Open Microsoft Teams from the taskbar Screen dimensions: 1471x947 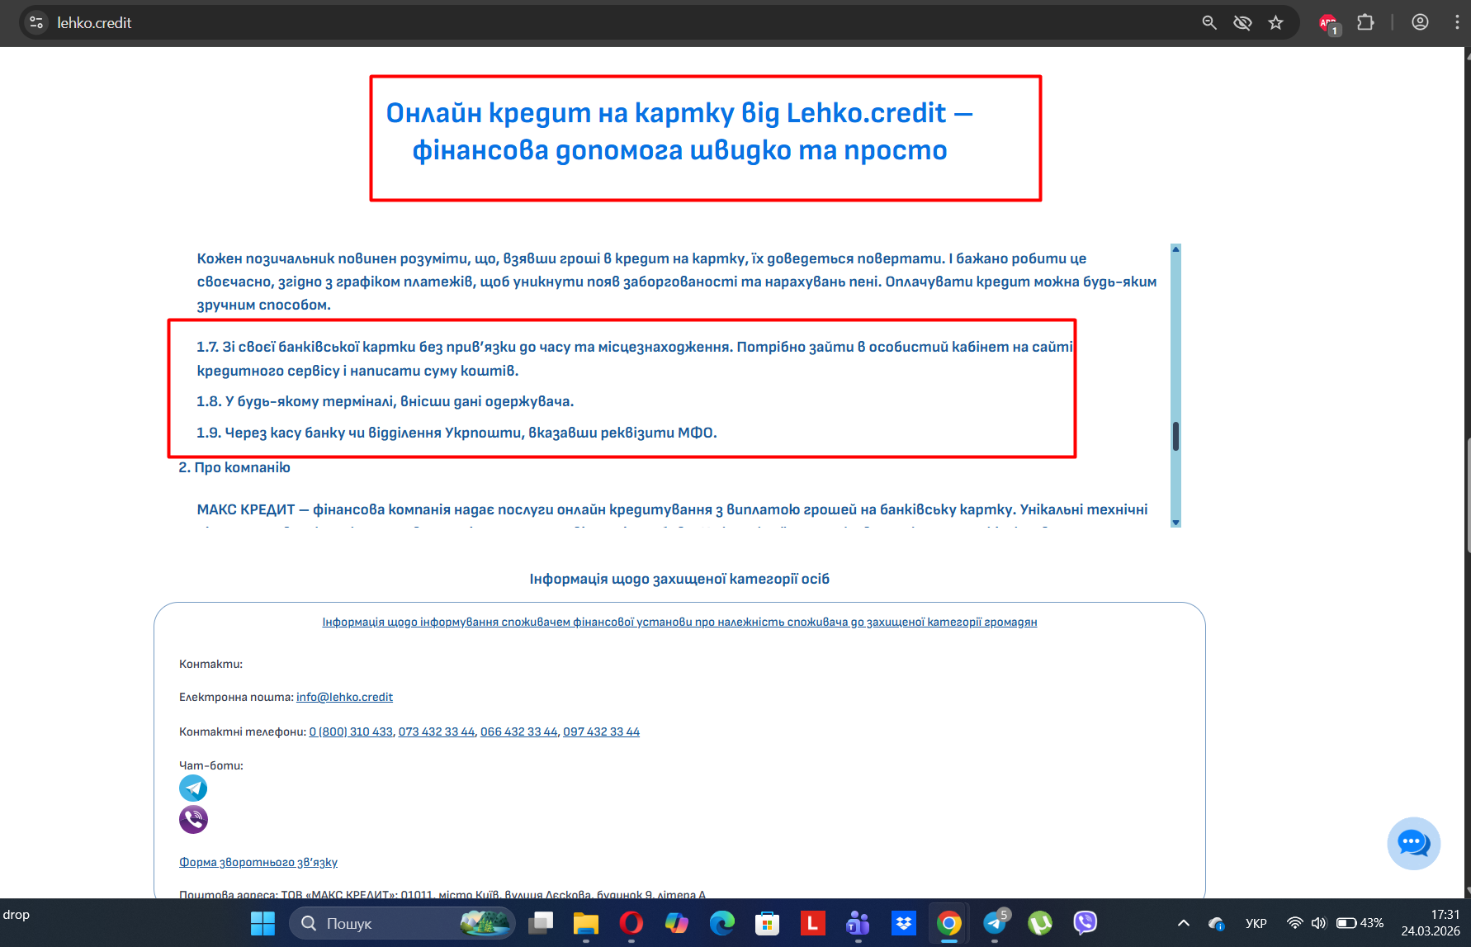pyautogui.click(x=858, y=923)
